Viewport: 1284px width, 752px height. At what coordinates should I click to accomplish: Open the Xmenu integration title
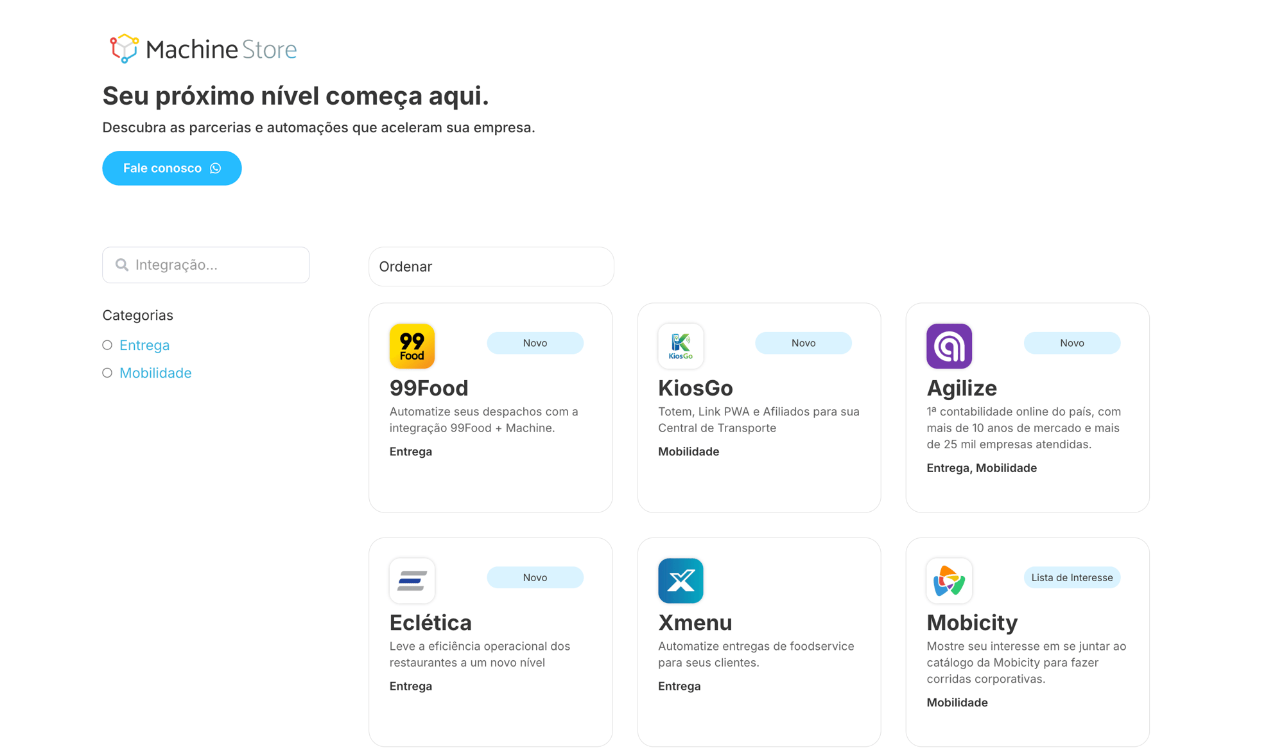695,622
